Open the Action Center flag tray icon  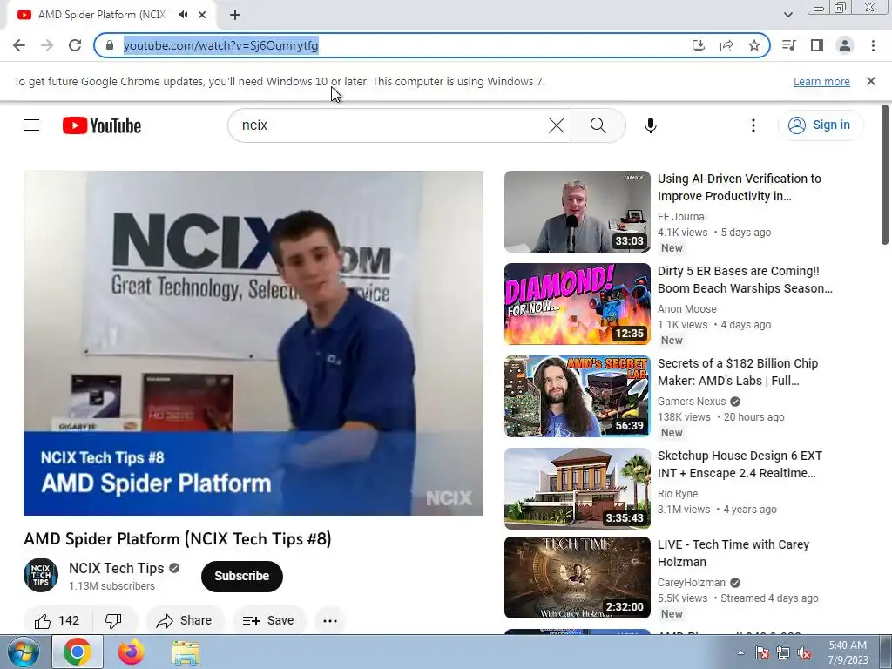[761, 652]
